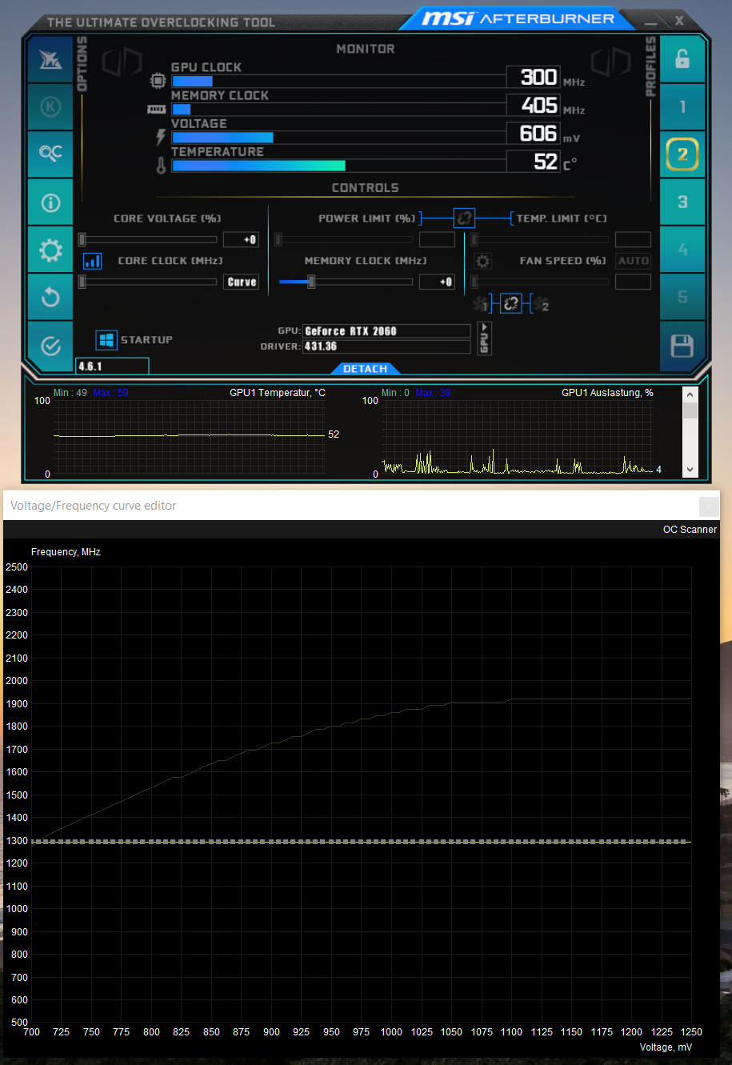Viewport: 732px width, 1065px height.
Task: Click the Memory Clock 405 MHz readout
Action: coord(533,105)
